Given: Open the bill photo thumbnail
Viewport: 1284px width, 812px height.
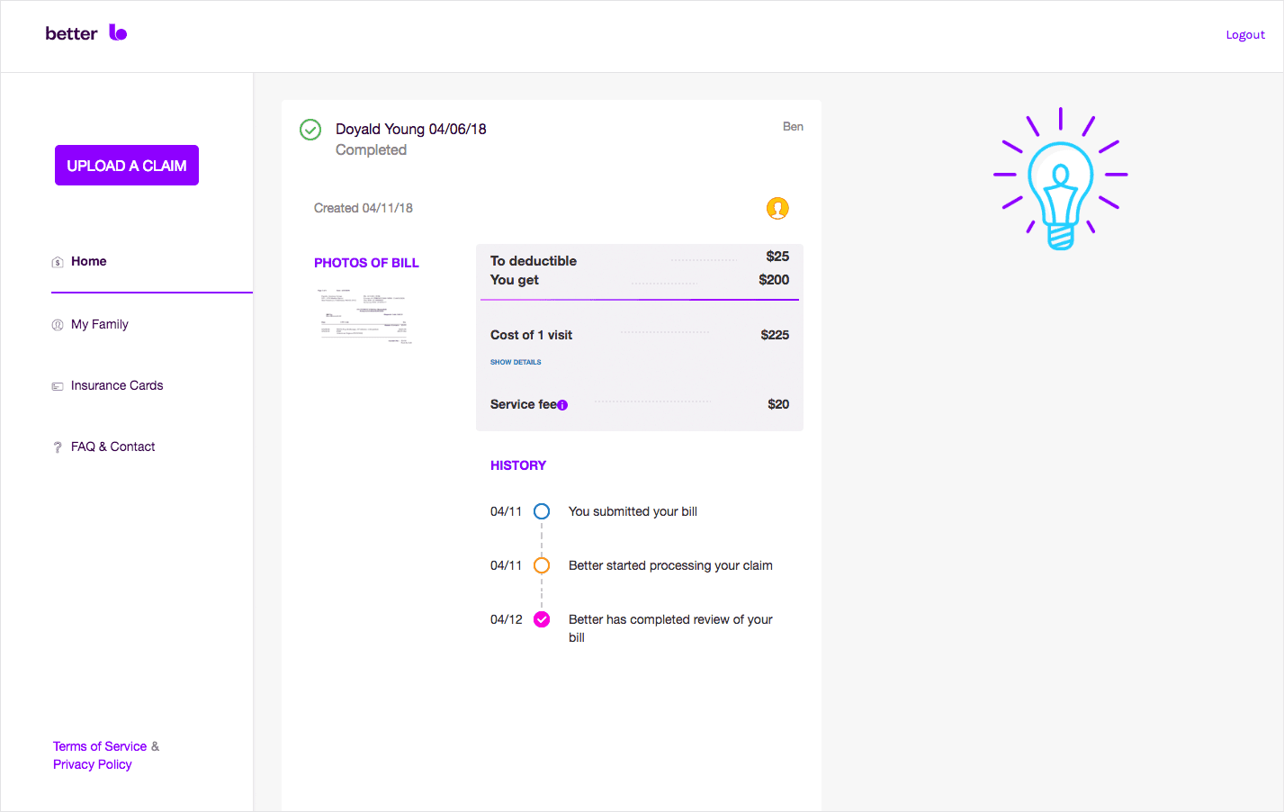Looking at the screenshot, I should pos(364,317).
